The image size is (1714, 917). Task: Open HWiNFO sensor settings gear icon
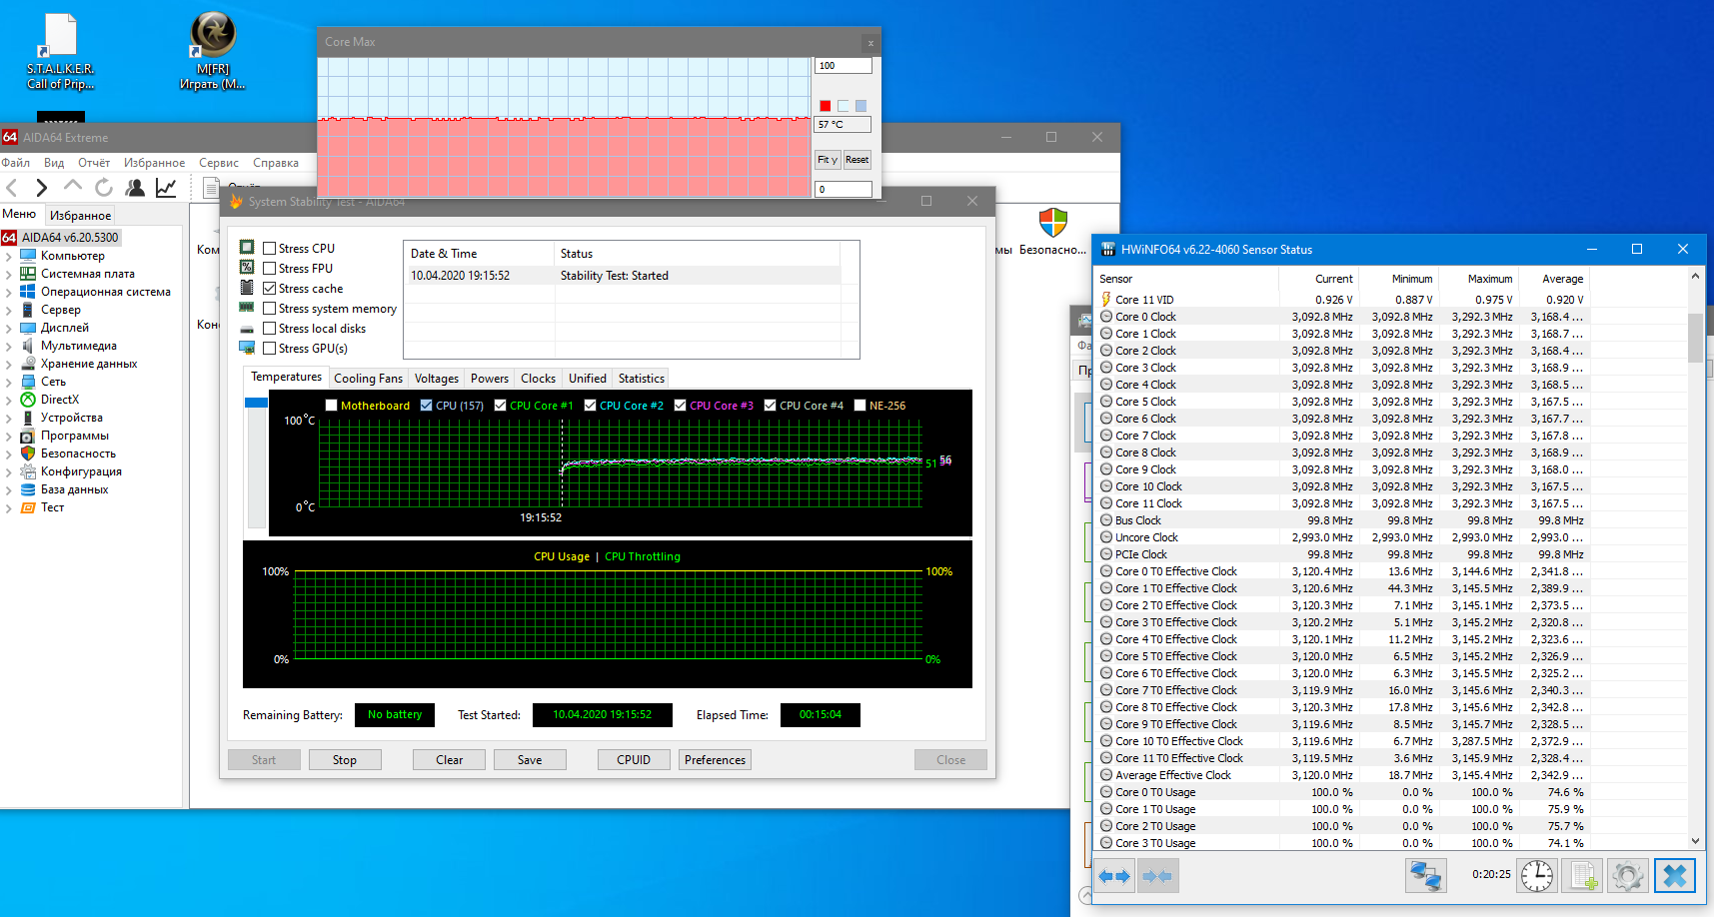1627,876
